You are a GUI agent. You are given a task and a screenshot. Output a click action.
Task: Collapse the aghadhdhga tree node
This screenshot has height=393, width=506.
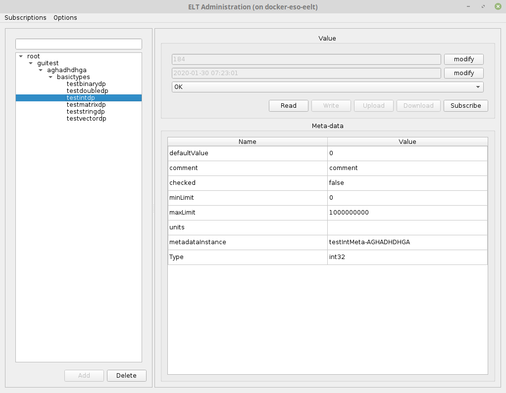[x=41, y=70]
